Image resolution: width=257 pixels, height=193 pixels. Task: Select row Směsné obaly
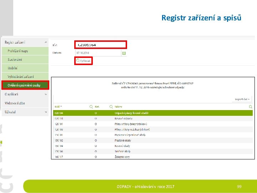point(153,151)
